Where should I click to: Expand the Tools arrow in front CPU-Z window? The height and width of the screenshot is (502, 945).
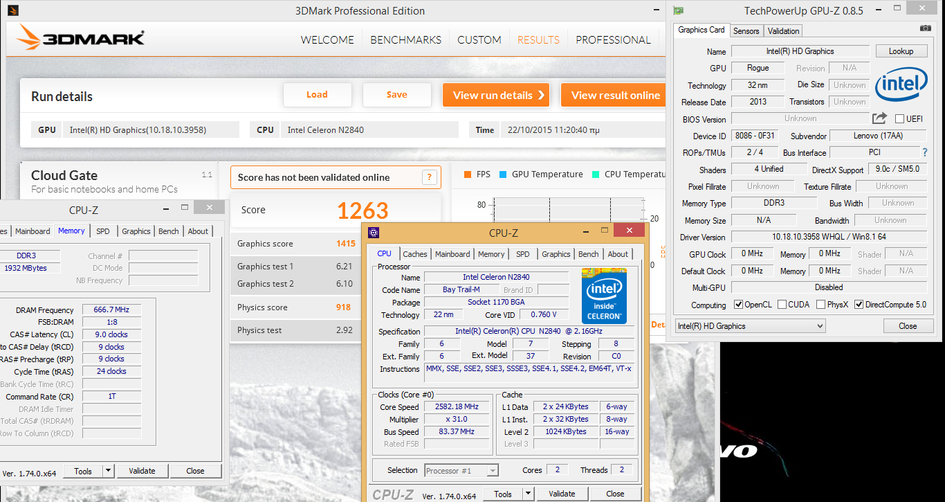pos(528,494)
